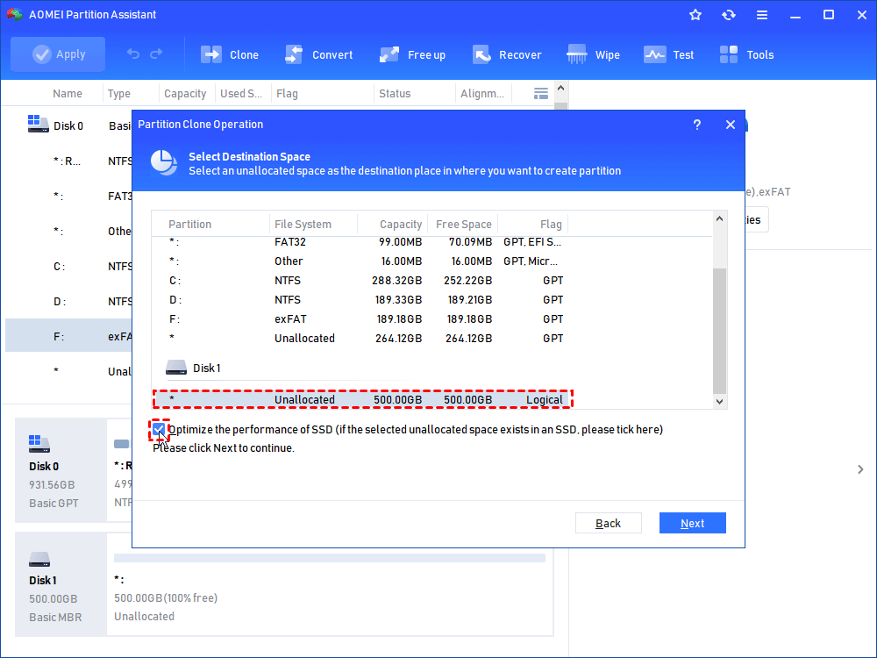877x658 pixels.
Task: Expand the right side panel chevron
Action: [860, 469]
